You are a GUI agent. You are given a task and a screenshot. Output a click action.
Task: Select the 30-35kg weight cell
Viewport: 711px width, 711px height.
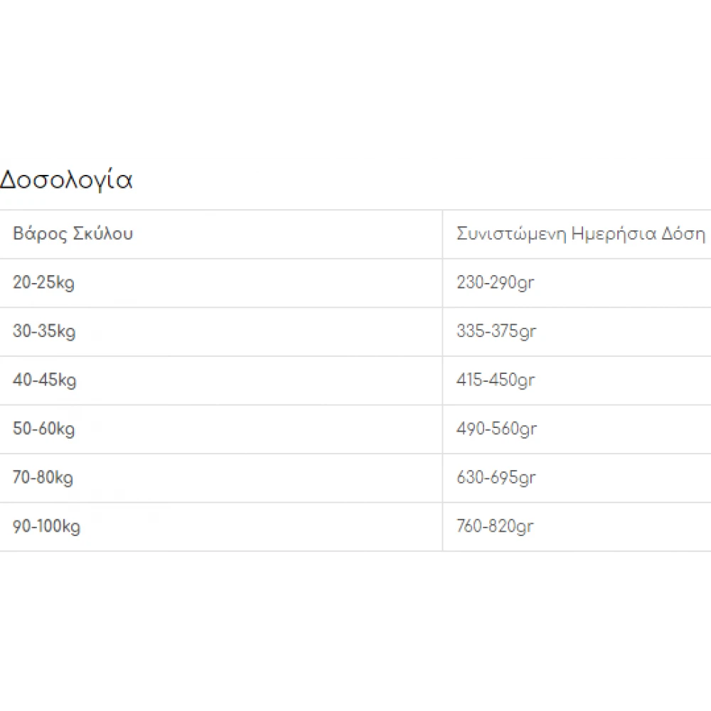coord(44,331)
